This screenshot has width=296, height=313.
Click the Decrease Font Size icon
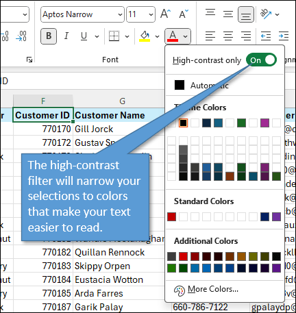[184, 14]
